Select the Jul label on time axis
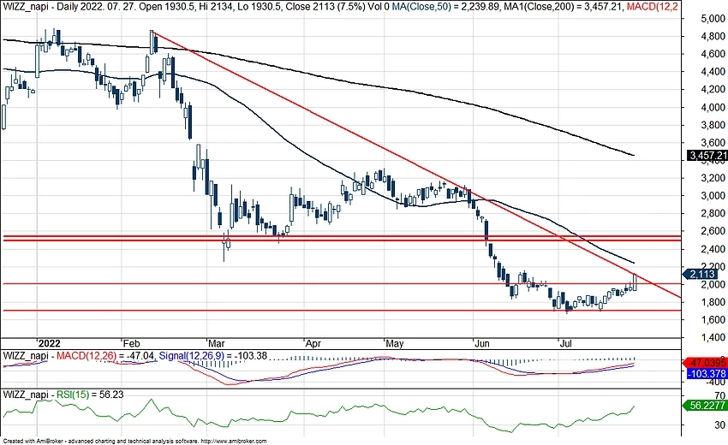The width and height of the screenshot is (728, 445). coord(565,343)
